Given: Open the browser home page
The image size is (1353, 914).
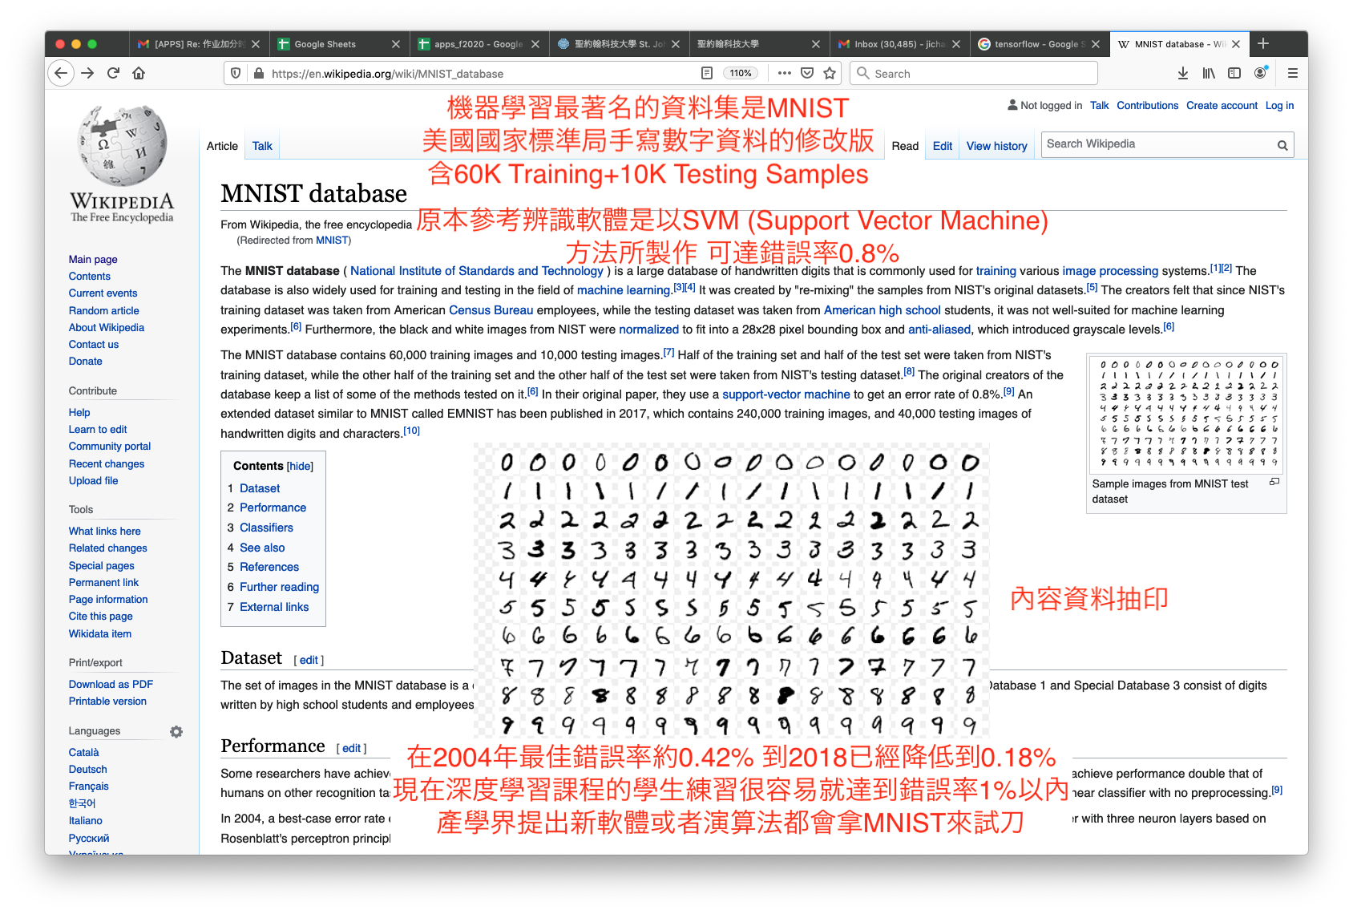Looking at the screenshot, I should tap(139, 73).
